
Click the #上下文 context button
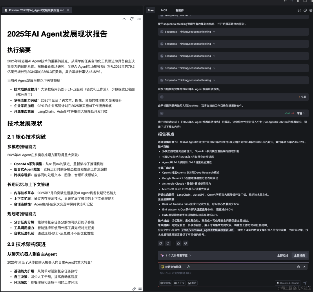click(179, 283)
